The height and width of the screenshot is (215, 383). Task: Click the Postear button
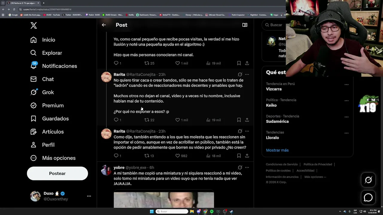(x=57, y=173)
